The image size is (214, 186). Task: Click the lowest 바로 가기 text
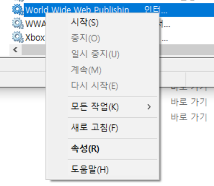pyautogui.click(x=189, y=117)
